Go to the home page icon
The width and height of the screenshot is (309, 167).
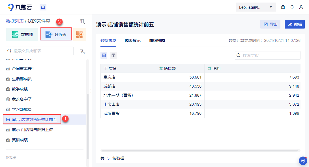click(x=43, y=7)
